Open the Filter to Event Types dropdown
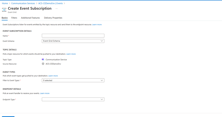Screen dimensions: 222x117 [73, 80]
